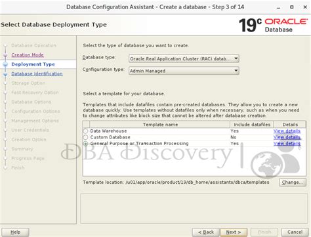Click the Template name column header

coord(160,125)
